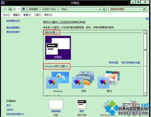
Task: Click in the 搜索控制面板 search field
Action: (x=126, y=9)
